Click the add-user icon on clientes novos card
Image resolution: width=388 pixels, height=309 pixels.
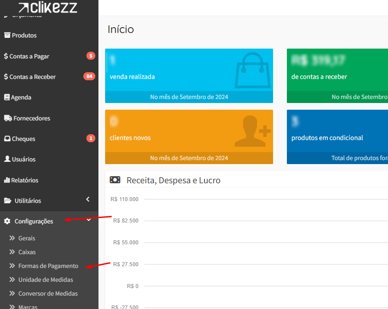tap(252, 131)
